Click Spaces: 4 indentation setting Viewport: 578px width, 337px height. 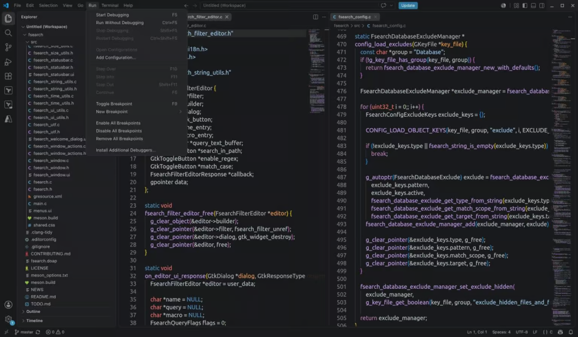[x=501, y=332]
